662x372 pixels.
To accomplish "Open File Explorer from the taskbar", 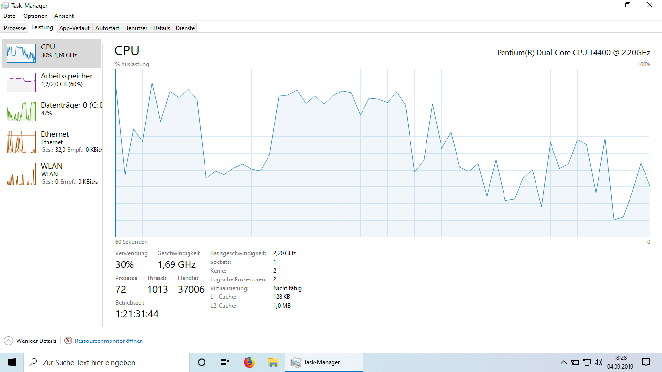I will point(273,362).
